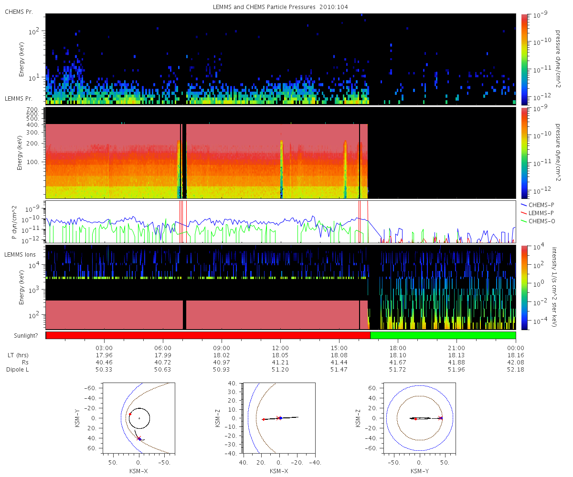Screen dimensions: 573x477
Task: Click the red segment of the Sunlight bar
Action: pos(208,335)
